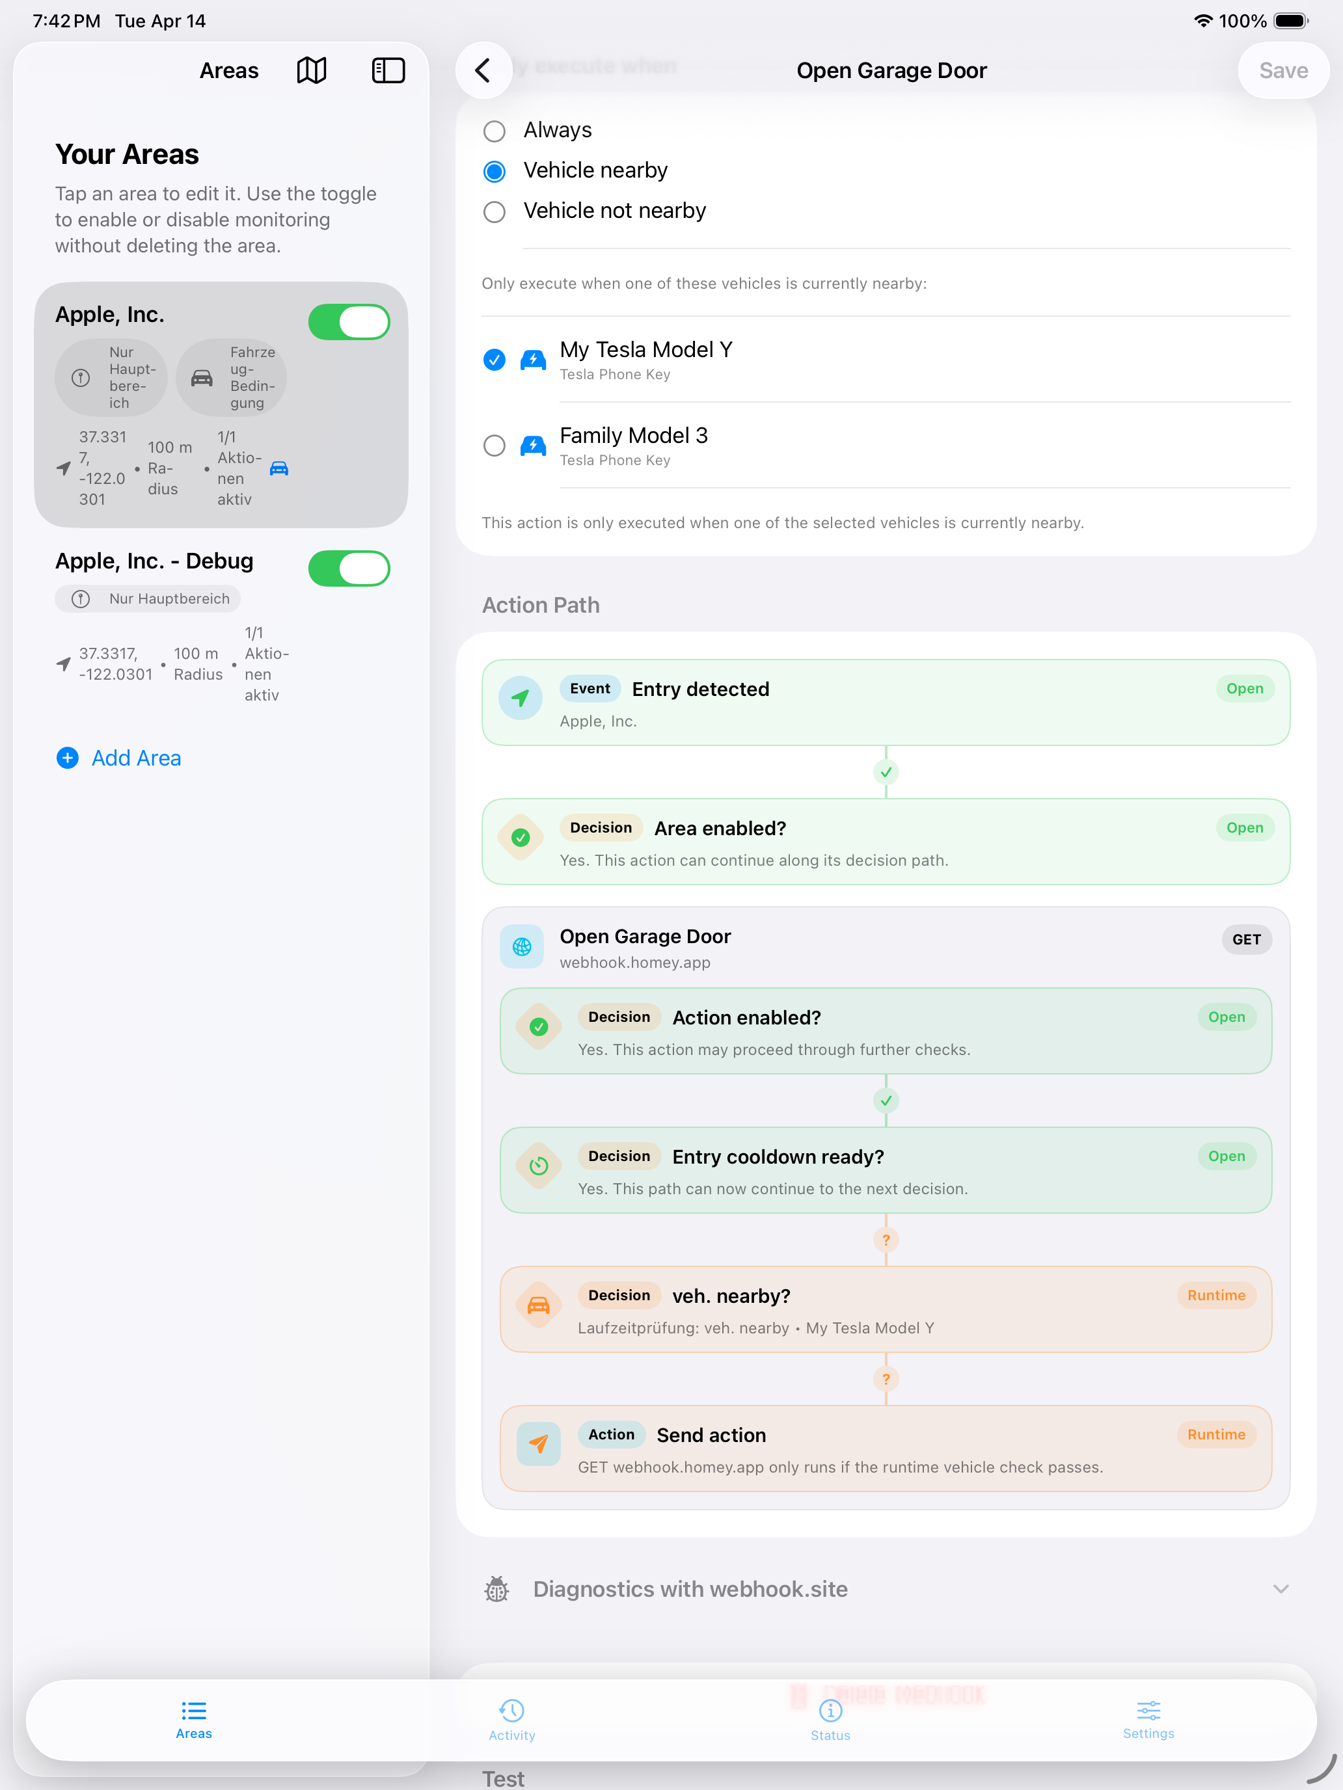Click the Open badge on Action enabled
1343x1790 pixels.
click(x=1227, y=1017)
